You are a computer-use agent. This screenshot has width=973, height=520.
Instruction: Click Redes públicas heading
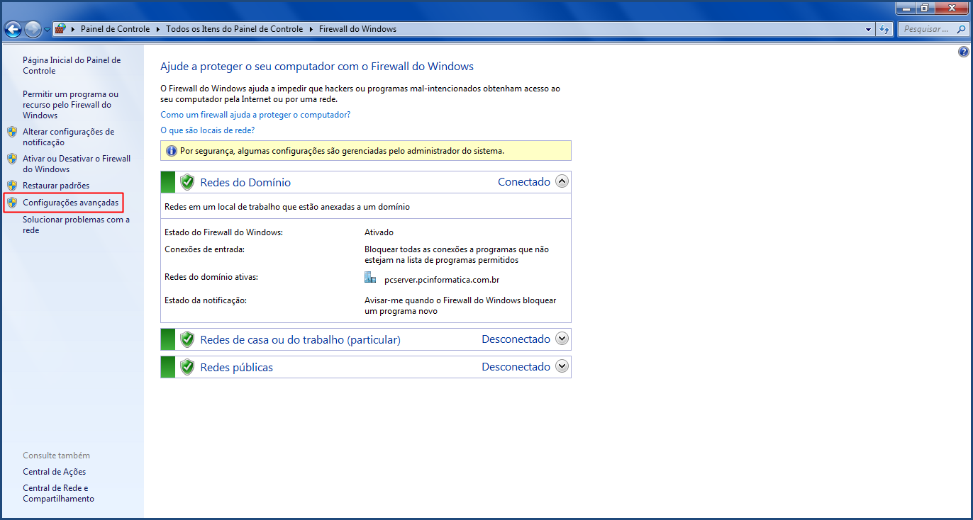click(237, 368)
